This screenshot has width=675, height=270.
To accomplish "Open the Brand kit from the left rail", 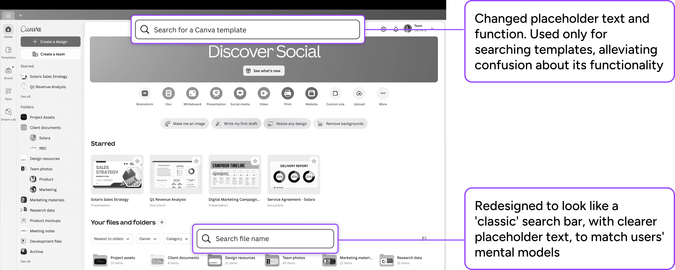I will point(8,73).
